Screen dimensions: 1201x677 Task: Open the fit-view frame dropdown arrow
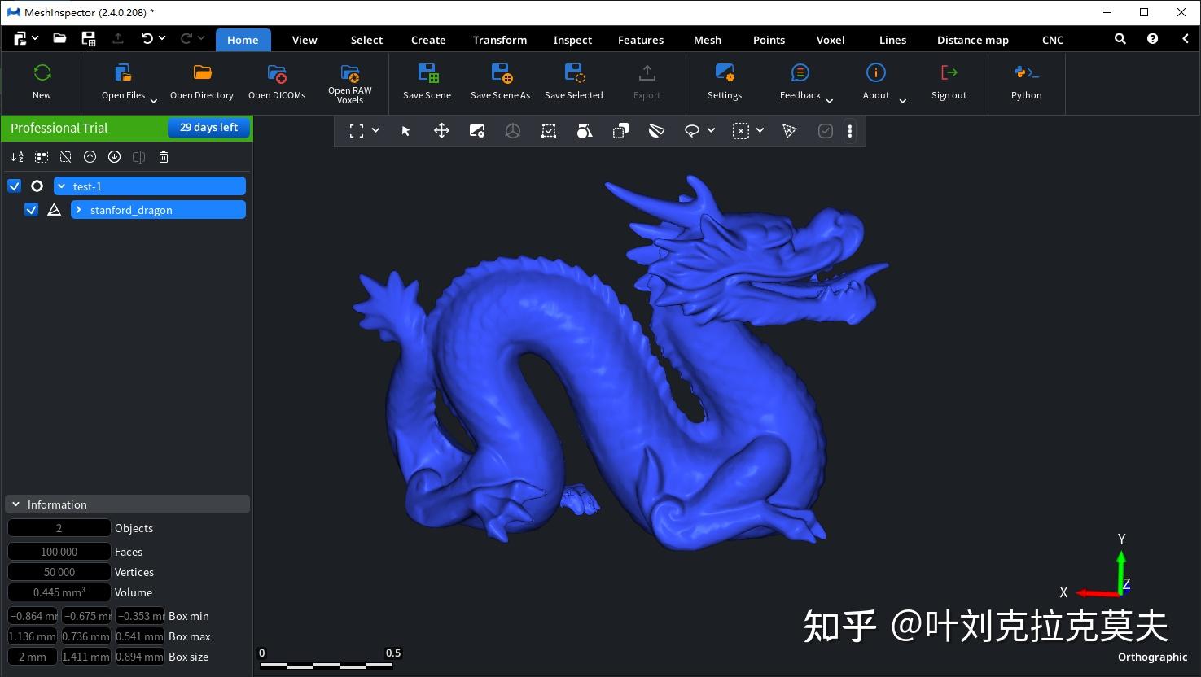click(x=375, y=131)
